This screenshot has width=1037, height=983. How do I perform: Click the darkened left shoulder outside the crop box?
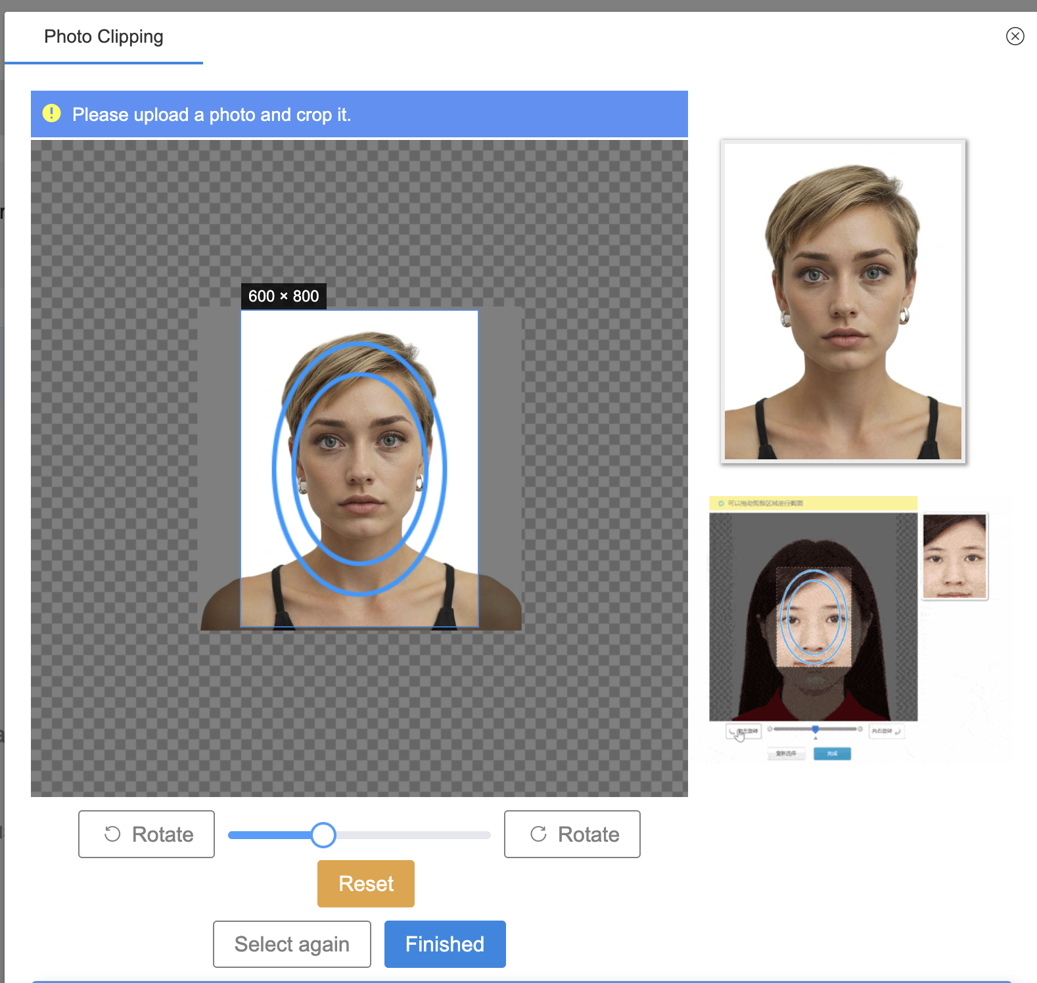221,605
